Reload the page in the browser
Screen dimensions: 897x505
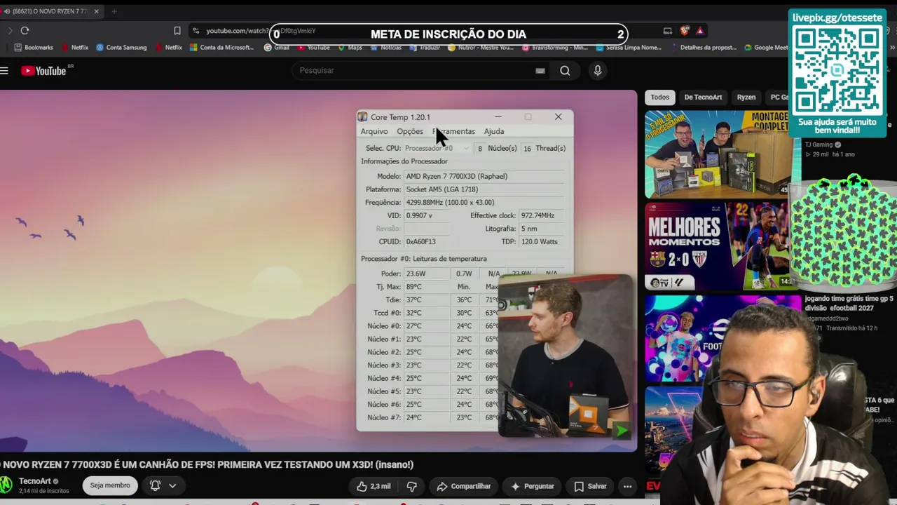pyautogui.click(x=25, y=30)
